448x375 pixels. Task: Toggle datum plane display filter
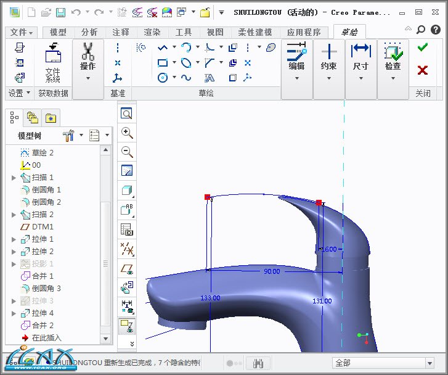click(127, 268)
